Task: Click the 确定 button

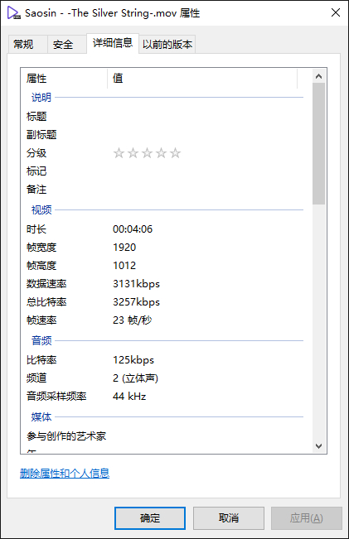Action: (x=150, y=518)
